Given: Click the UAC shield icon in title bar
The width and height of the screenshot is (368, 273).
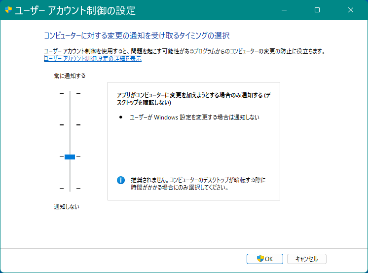Looking at the screenshot, I should (x=8, y=10).
